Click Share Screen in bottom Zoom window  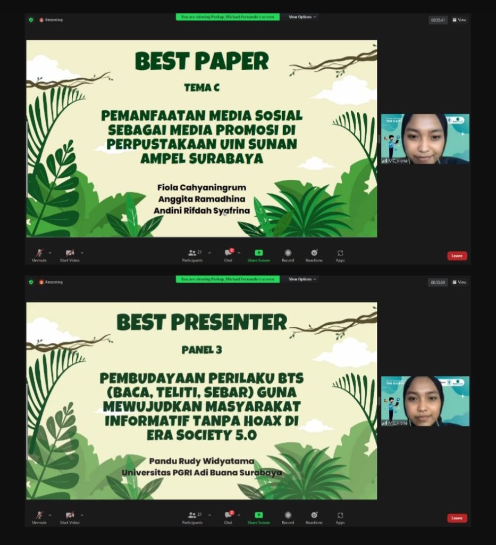pyautogui.click(x=258, y=517)
